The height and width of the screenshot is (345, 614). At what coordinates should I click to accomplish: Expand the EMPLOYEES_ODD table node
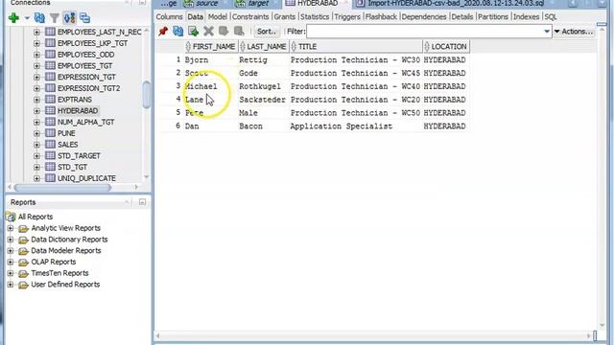[36, 55]
